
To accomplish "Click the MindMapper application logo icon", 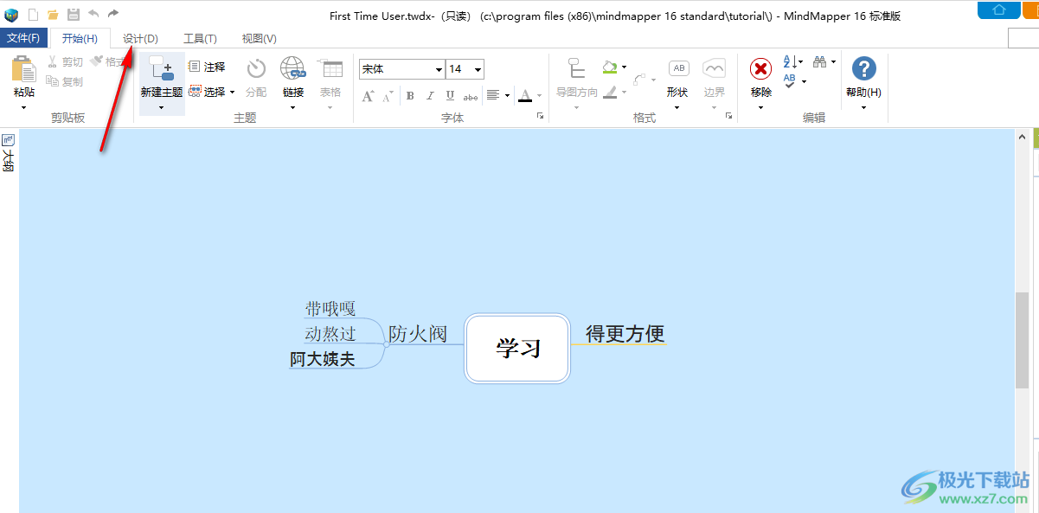I will tap(11, 15).
